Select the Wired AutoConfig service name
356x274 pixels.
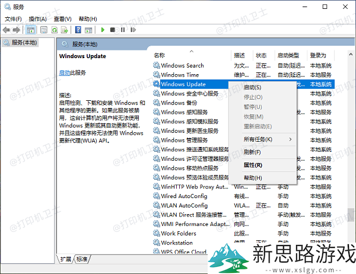(184, 196)
